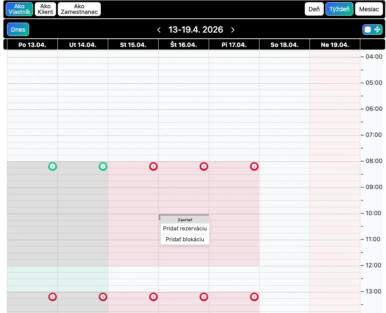Switch to Ako Vlastník role
The width and height of the screenshot is (386, 313).
click(x=19, y=9)
